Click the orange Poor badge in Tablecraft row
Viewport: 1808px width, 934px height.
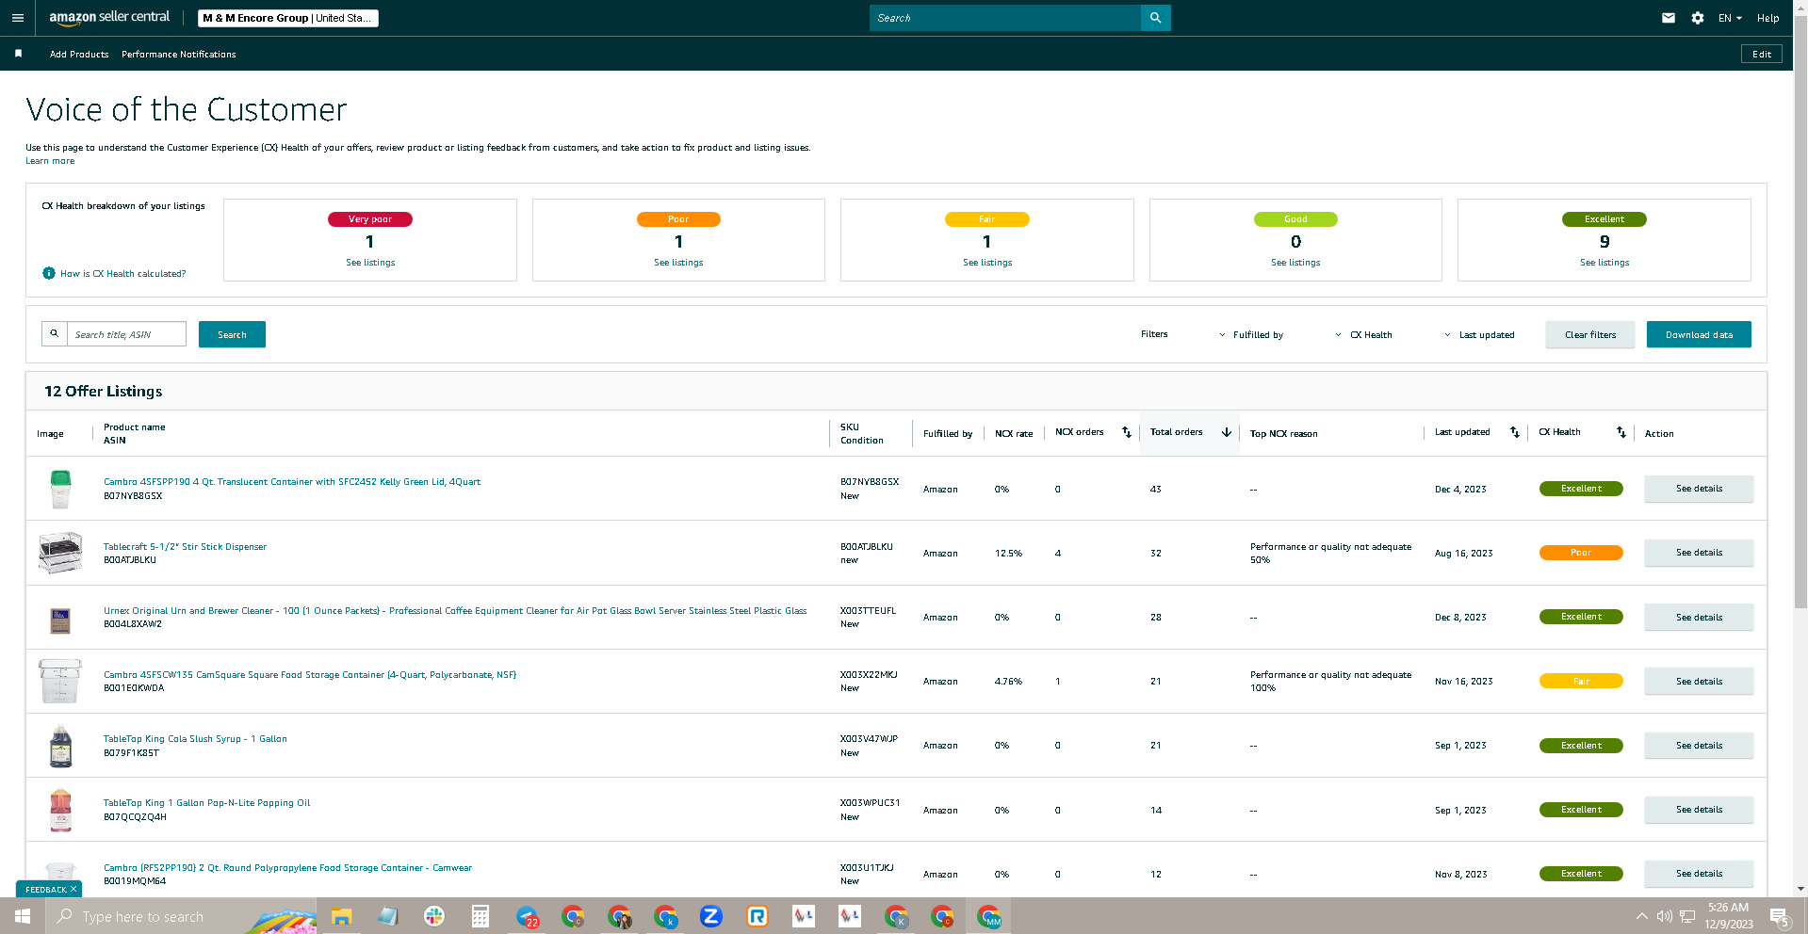pyautogui.click(x=1581, y=553)
